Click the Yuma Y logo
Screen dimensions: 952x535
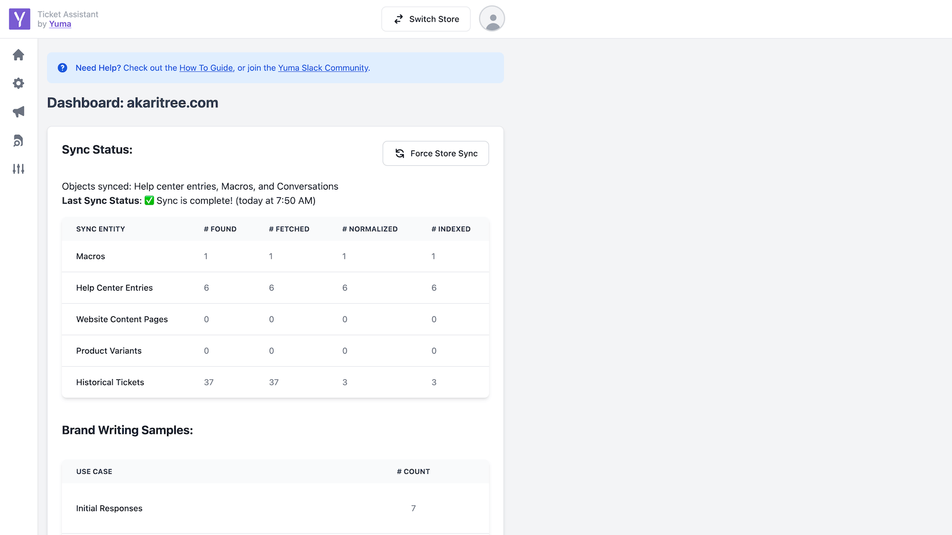tap(20, 19)
